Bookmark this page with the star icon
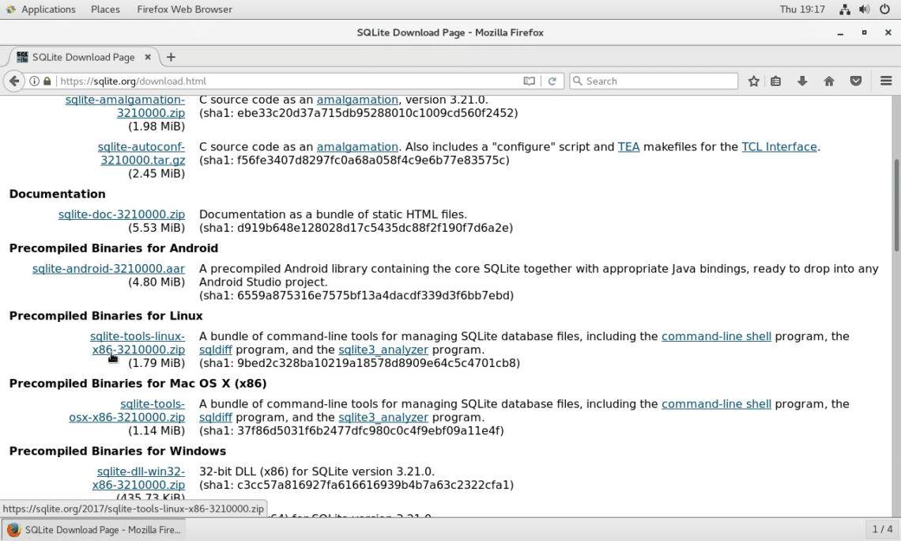This screenshot has width=901, height=541. click(x=754, y=81)
